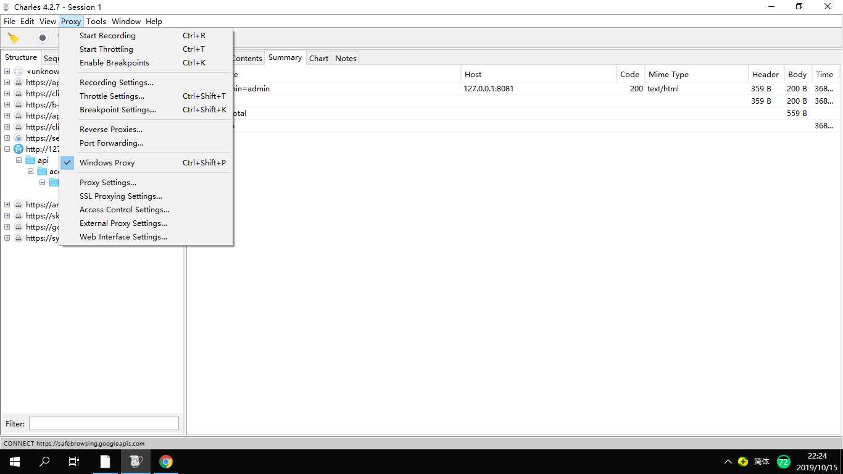Open Breakpoint Settings... menu entry
Image resolution: width=843 pixels, height=474 pixels.
pos(146,110)
